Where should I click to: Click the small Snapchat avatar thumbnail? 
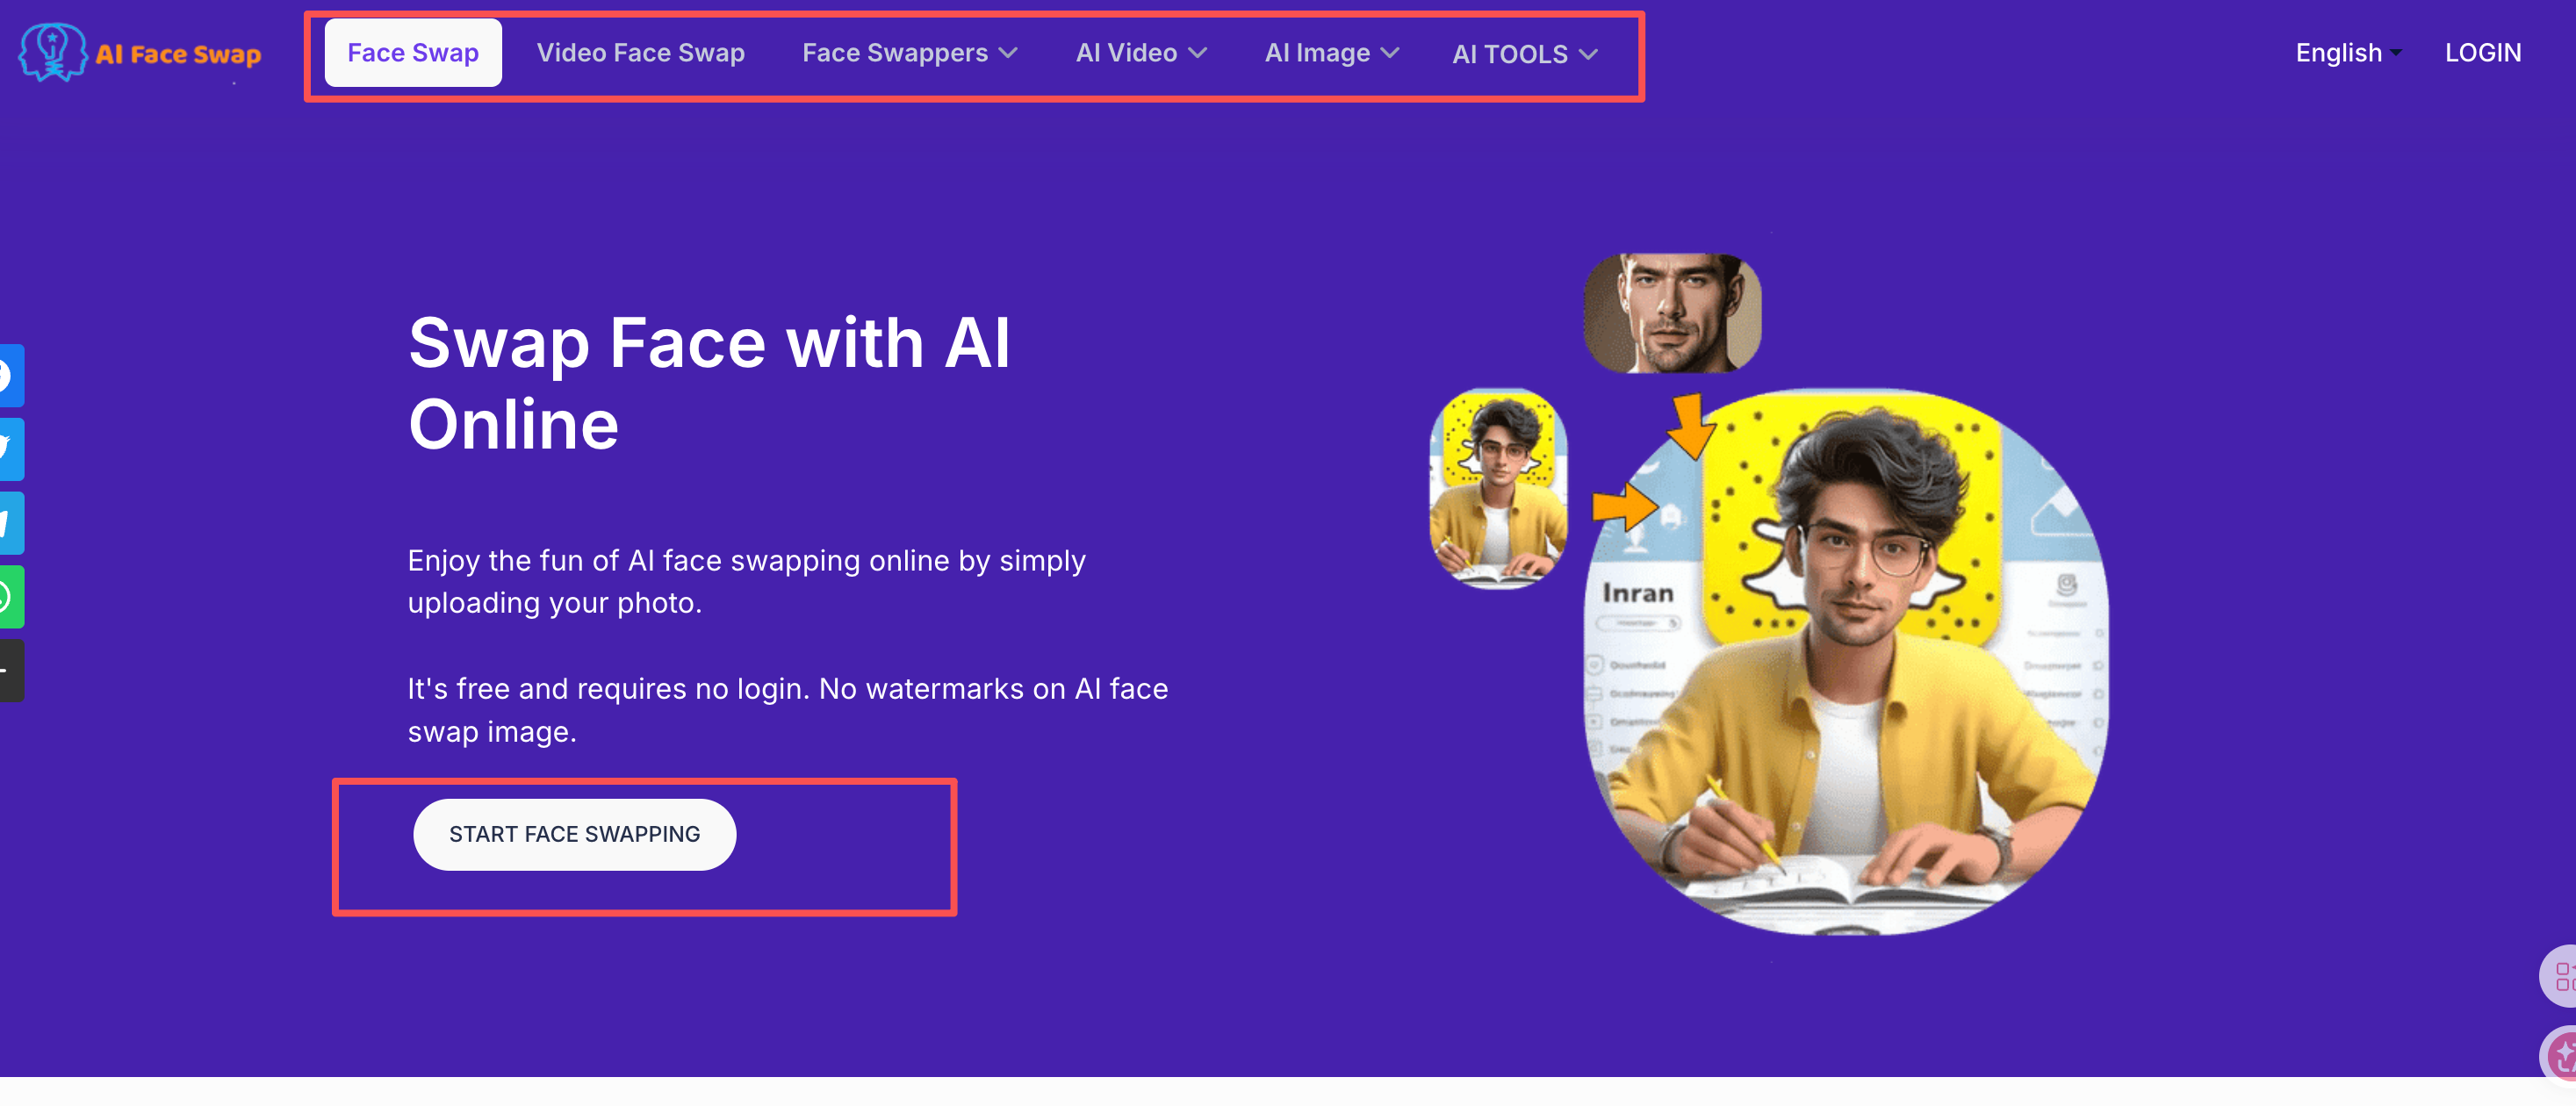click(1498, 489)
